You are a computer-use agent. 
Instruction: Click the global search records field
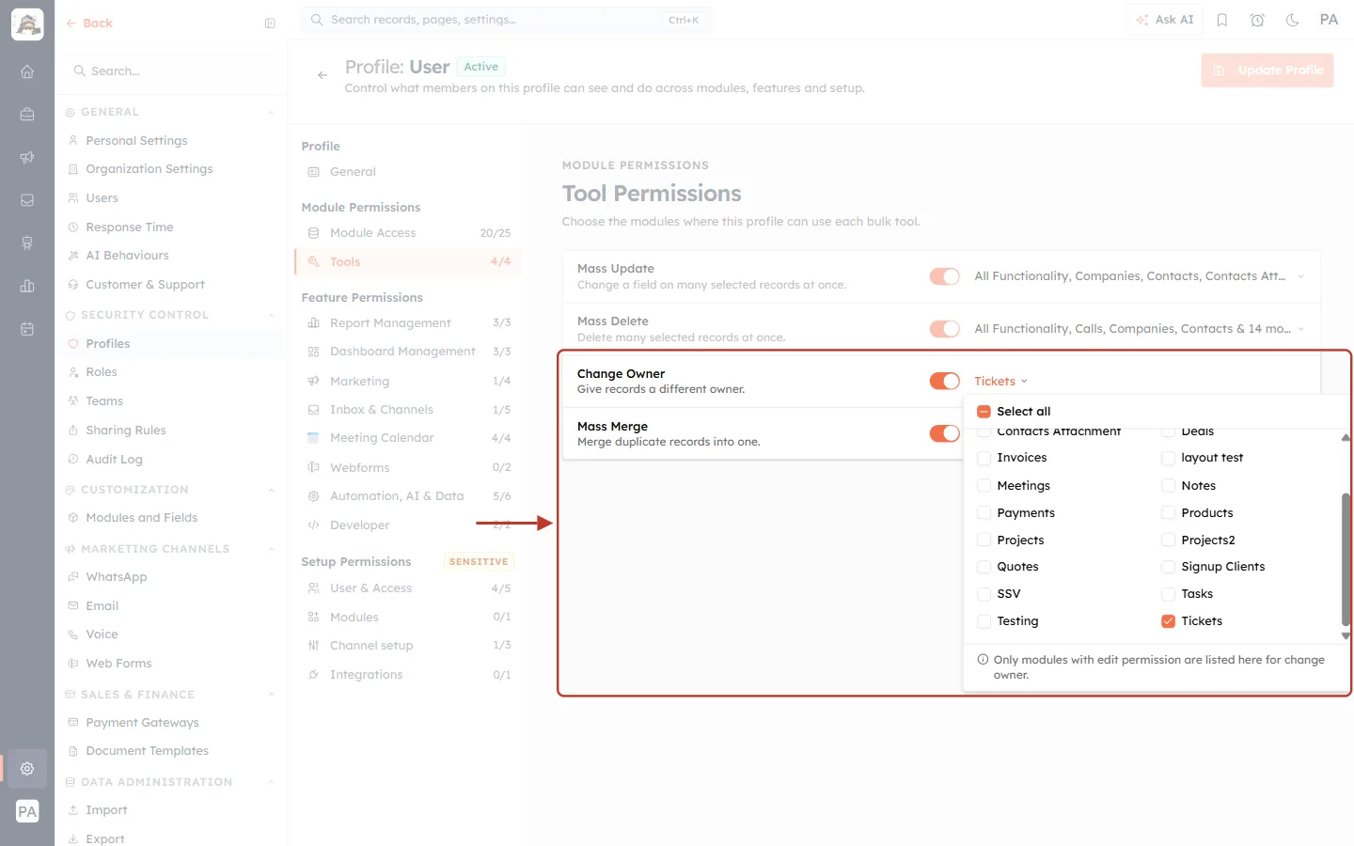(x=508, y=20)
